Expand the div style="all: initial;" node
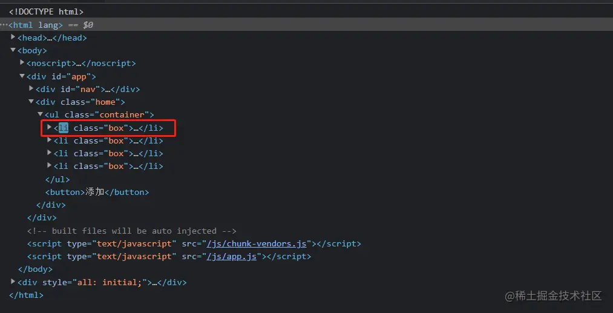This screenshot has width=613, height=313. click(x=13, y=282)
